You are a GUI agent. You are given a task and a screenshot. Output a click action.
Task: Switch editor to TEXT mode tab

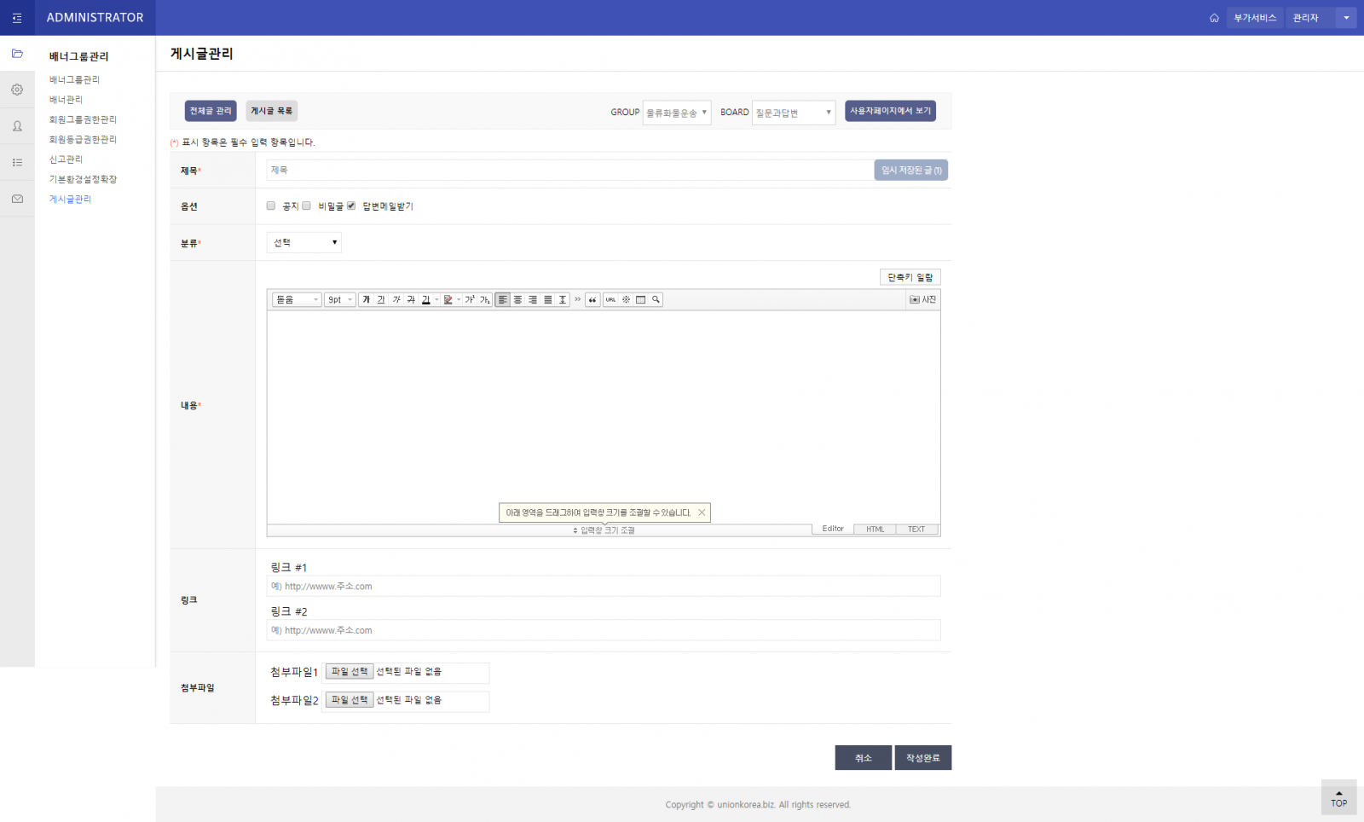tap(916, 530)
